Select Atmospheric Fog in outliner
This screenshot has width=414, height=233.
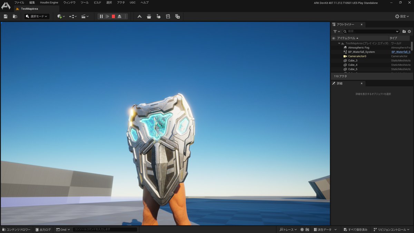358,48
